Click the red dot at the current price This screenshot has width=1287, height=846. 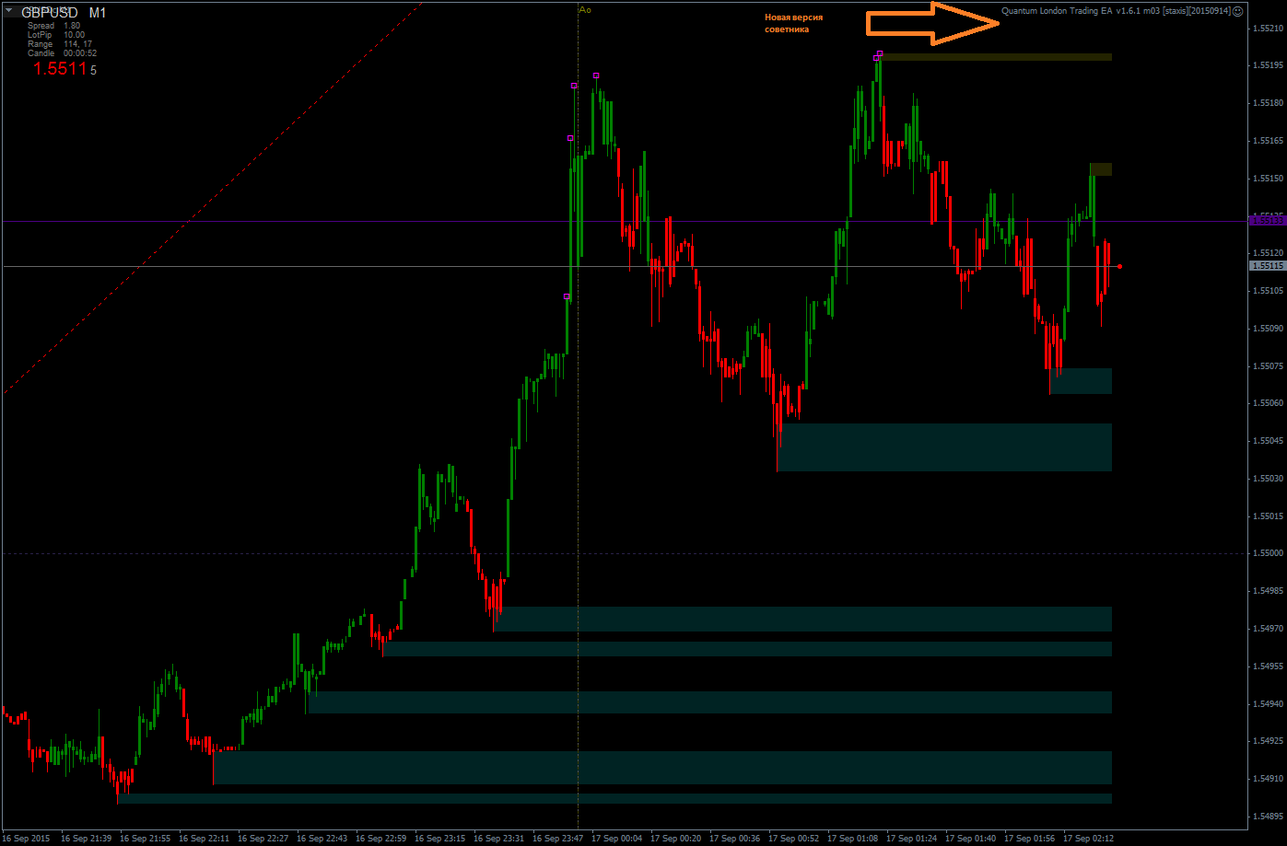(1119, 266)
